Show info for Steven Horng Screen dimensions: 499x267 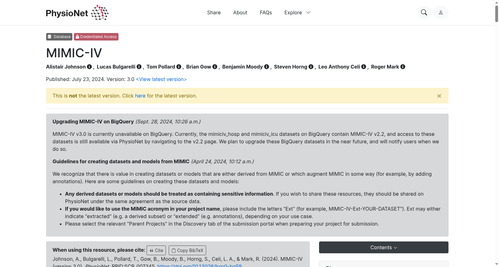pos(311,67)
